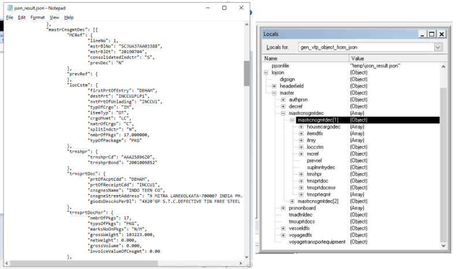Click the "trnshprBond" line in Notepad

(122, 163)
